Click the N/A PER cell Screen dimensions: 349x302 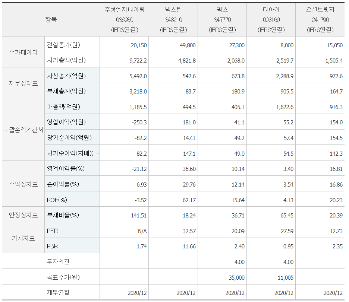pyautogui.click(x=142, y=231)
